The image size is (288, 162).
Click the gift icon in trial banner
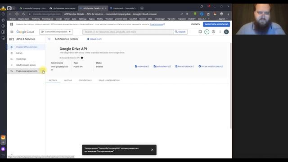[12, 24]
